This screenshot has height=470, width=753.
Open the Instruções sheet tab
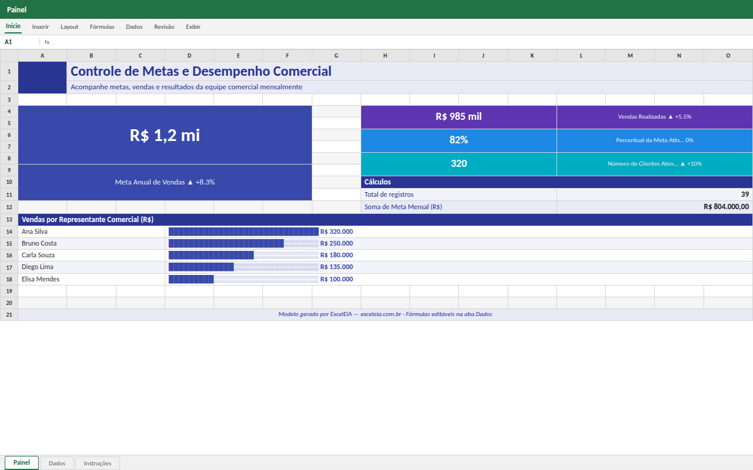98,464
